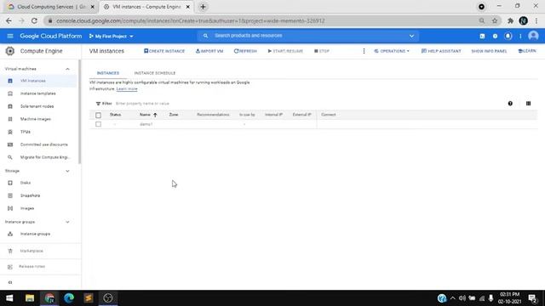
Task: Open taskbar clock and date
Action: coord(510,298)
